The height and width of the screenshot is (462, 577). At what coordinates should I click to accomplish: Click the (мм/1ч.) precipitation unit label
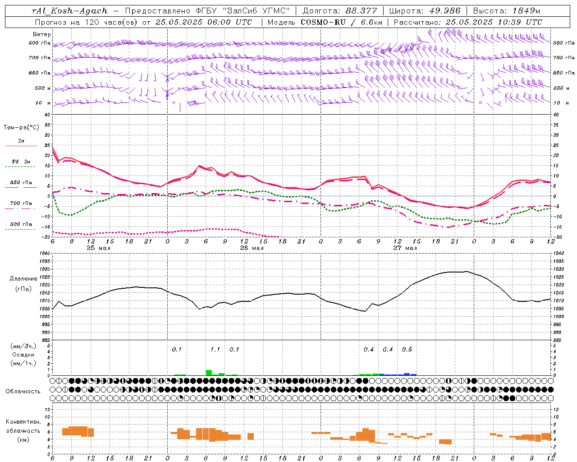pyautogui.click(x=23, y=363)
